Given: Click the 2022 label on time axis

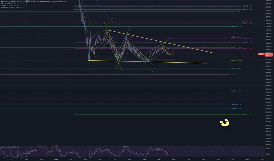Looking at the screenshot, I should pos(145,160).
